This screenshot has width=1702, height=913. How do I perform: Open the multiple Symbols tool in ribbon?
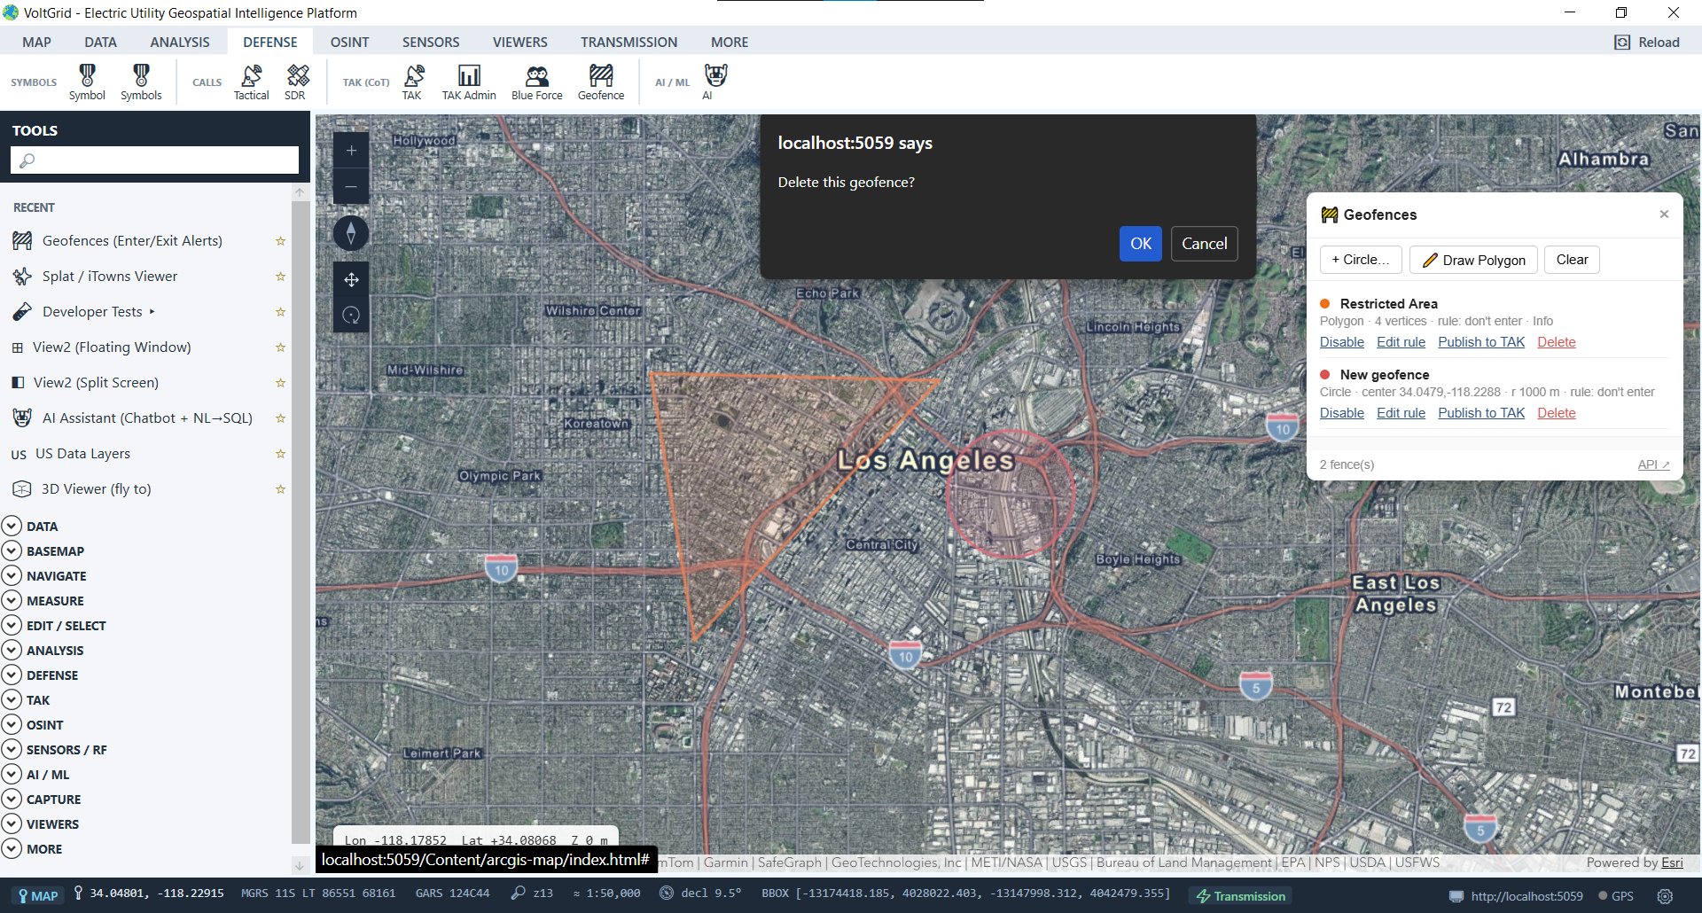(141, 82)
